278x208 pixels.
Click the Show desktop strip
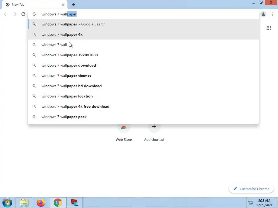pyautogui.click(x=276, y=203)
